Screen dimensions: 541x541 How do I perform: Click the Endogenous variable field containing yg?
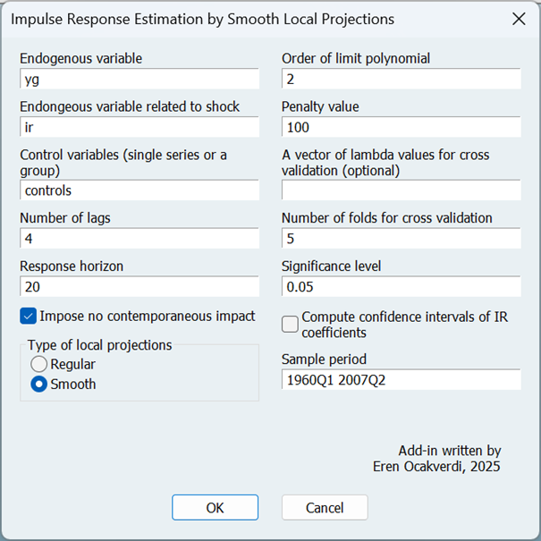click(x=139, y=79)
